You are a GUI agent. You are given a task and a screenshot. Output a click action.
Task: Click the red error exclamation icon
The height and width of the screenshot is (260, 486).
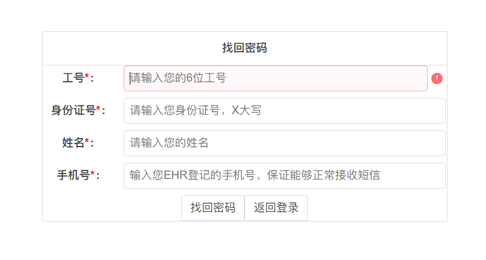pyautogui.click(x=437, y=79)
